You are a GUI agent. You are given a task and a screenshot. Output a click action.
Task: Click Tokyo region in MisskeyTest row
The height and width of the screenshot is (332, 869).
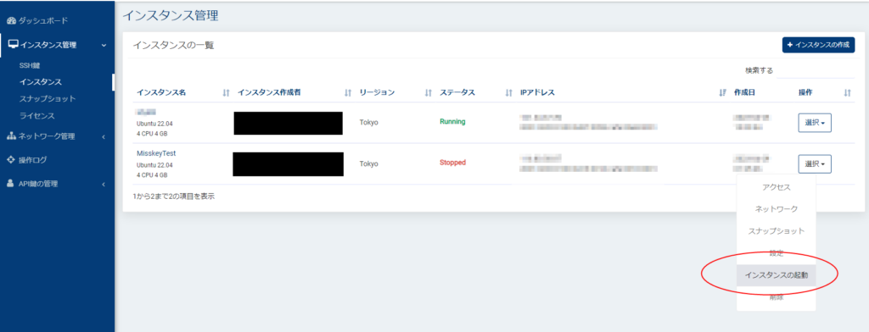click(368, 163)
